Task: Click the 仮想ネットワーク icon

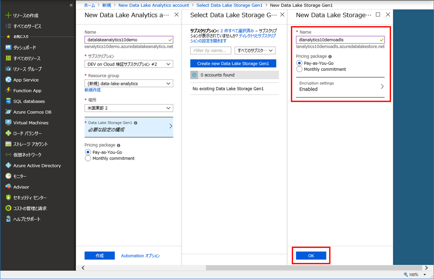Action: coord(8,155)
